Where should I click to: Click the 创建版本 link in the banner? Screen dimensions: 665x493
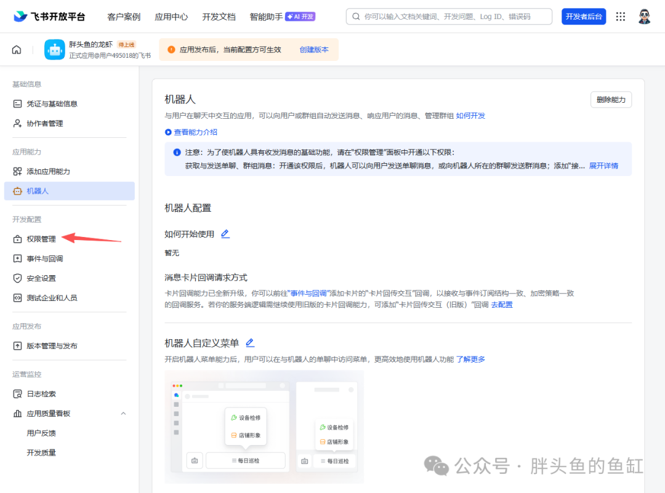314,50
